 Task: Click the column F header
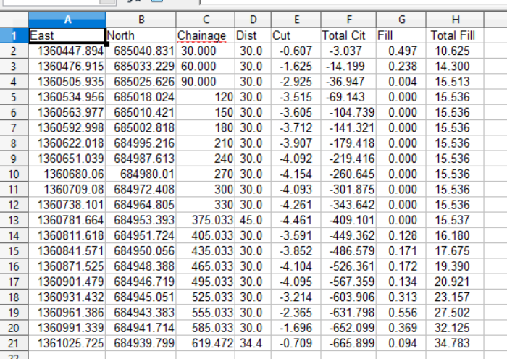[348, 20]
